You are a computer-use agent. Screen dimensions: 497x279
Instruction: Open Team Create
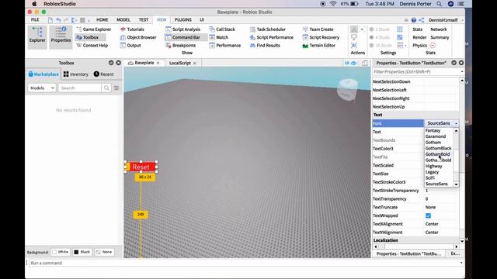(x=318, y=29)
